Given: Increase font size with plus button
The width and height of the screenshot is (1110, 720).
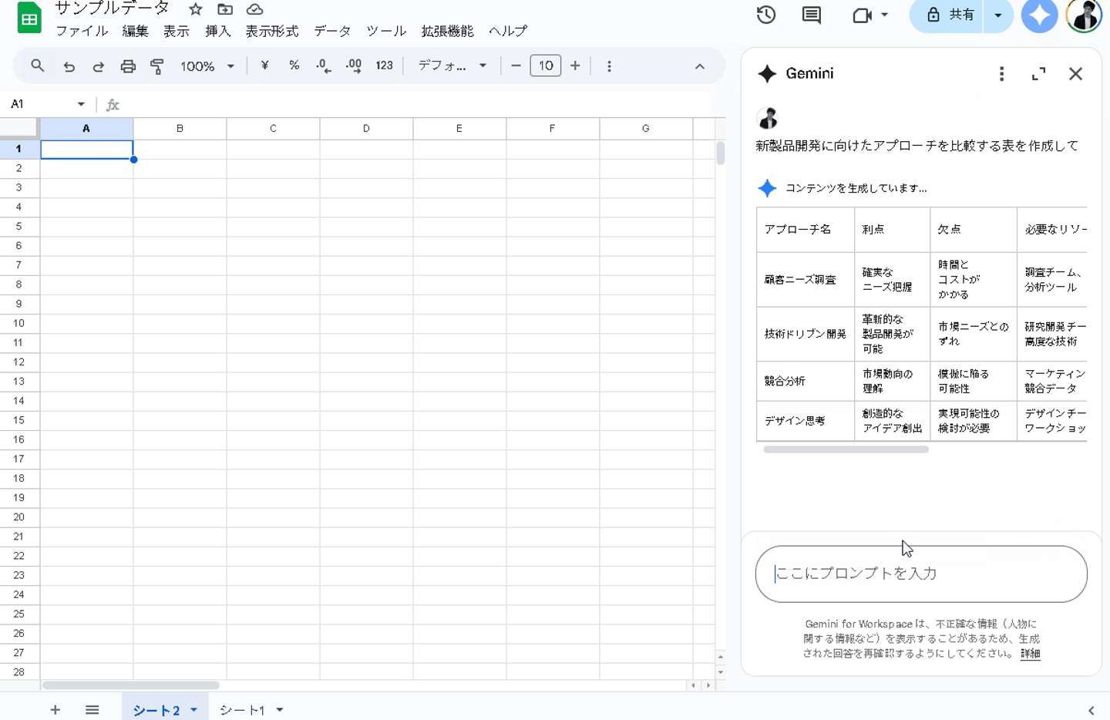Looking at the screenshot, I should 575,66.
